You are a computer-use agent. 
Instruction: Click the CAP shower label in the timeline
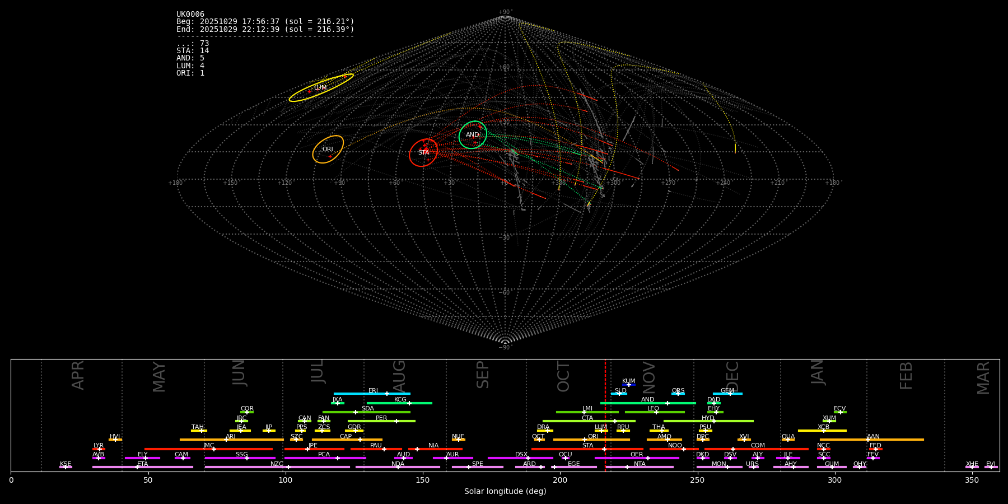point(346,437)
